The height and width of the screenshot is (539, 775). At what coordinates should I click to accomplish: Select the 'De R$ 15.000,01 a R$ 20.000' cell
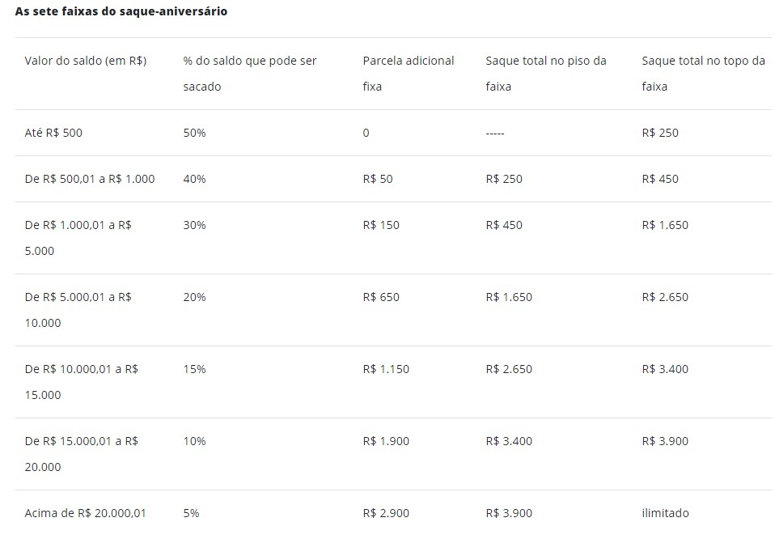[x=81, y=454]
